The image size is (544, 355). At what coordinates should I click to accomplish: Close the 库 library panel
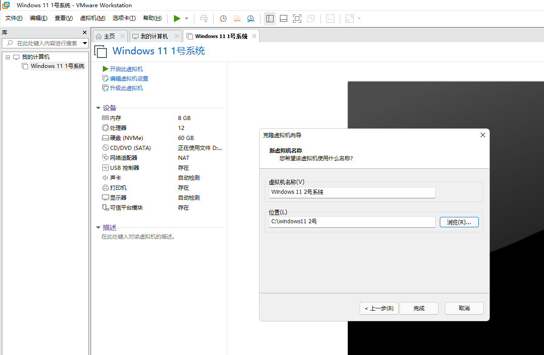(x=84, y=33)
